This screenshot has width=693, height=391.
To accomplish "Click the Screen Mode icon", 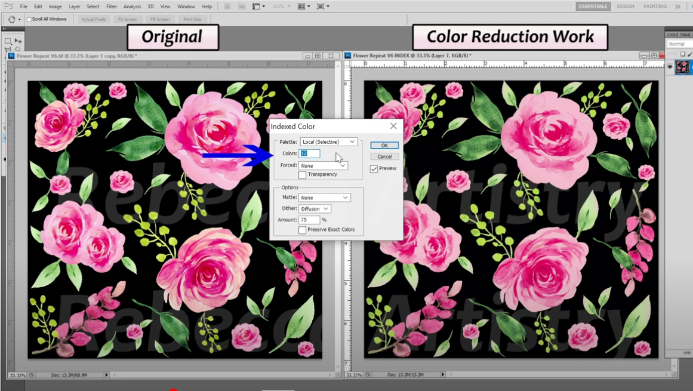I will (322, 6).
